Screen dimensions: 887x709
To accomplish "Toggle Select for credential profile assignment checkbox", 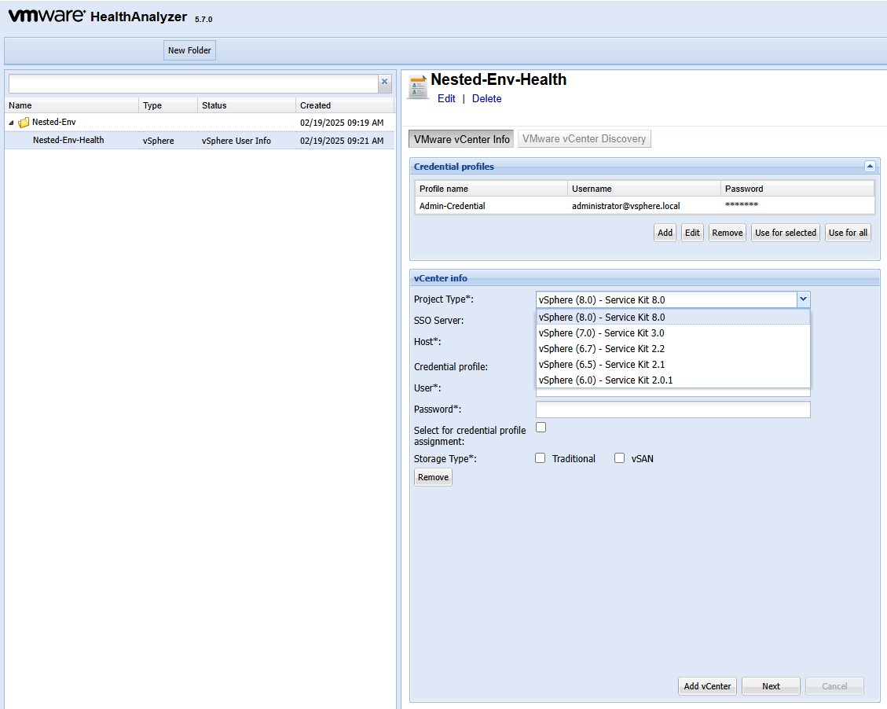I will 541,428.
